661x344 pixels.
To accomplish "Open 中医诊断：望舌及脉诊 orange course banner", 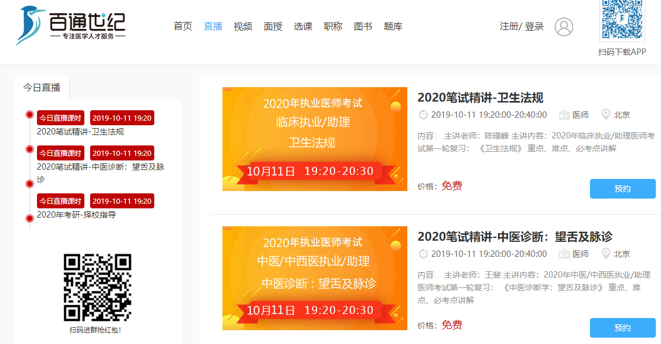I will tap(315, 278).
